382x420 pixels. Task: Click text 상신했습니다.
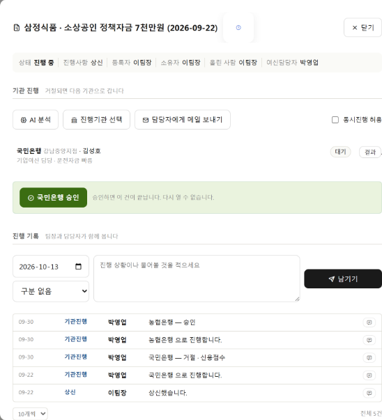tap(168, 393)
